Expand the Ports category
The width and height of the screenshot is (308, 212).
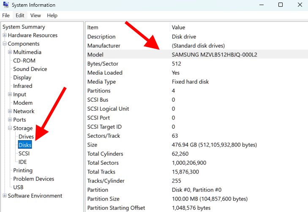pyautogui.click(x=10, y=120)
